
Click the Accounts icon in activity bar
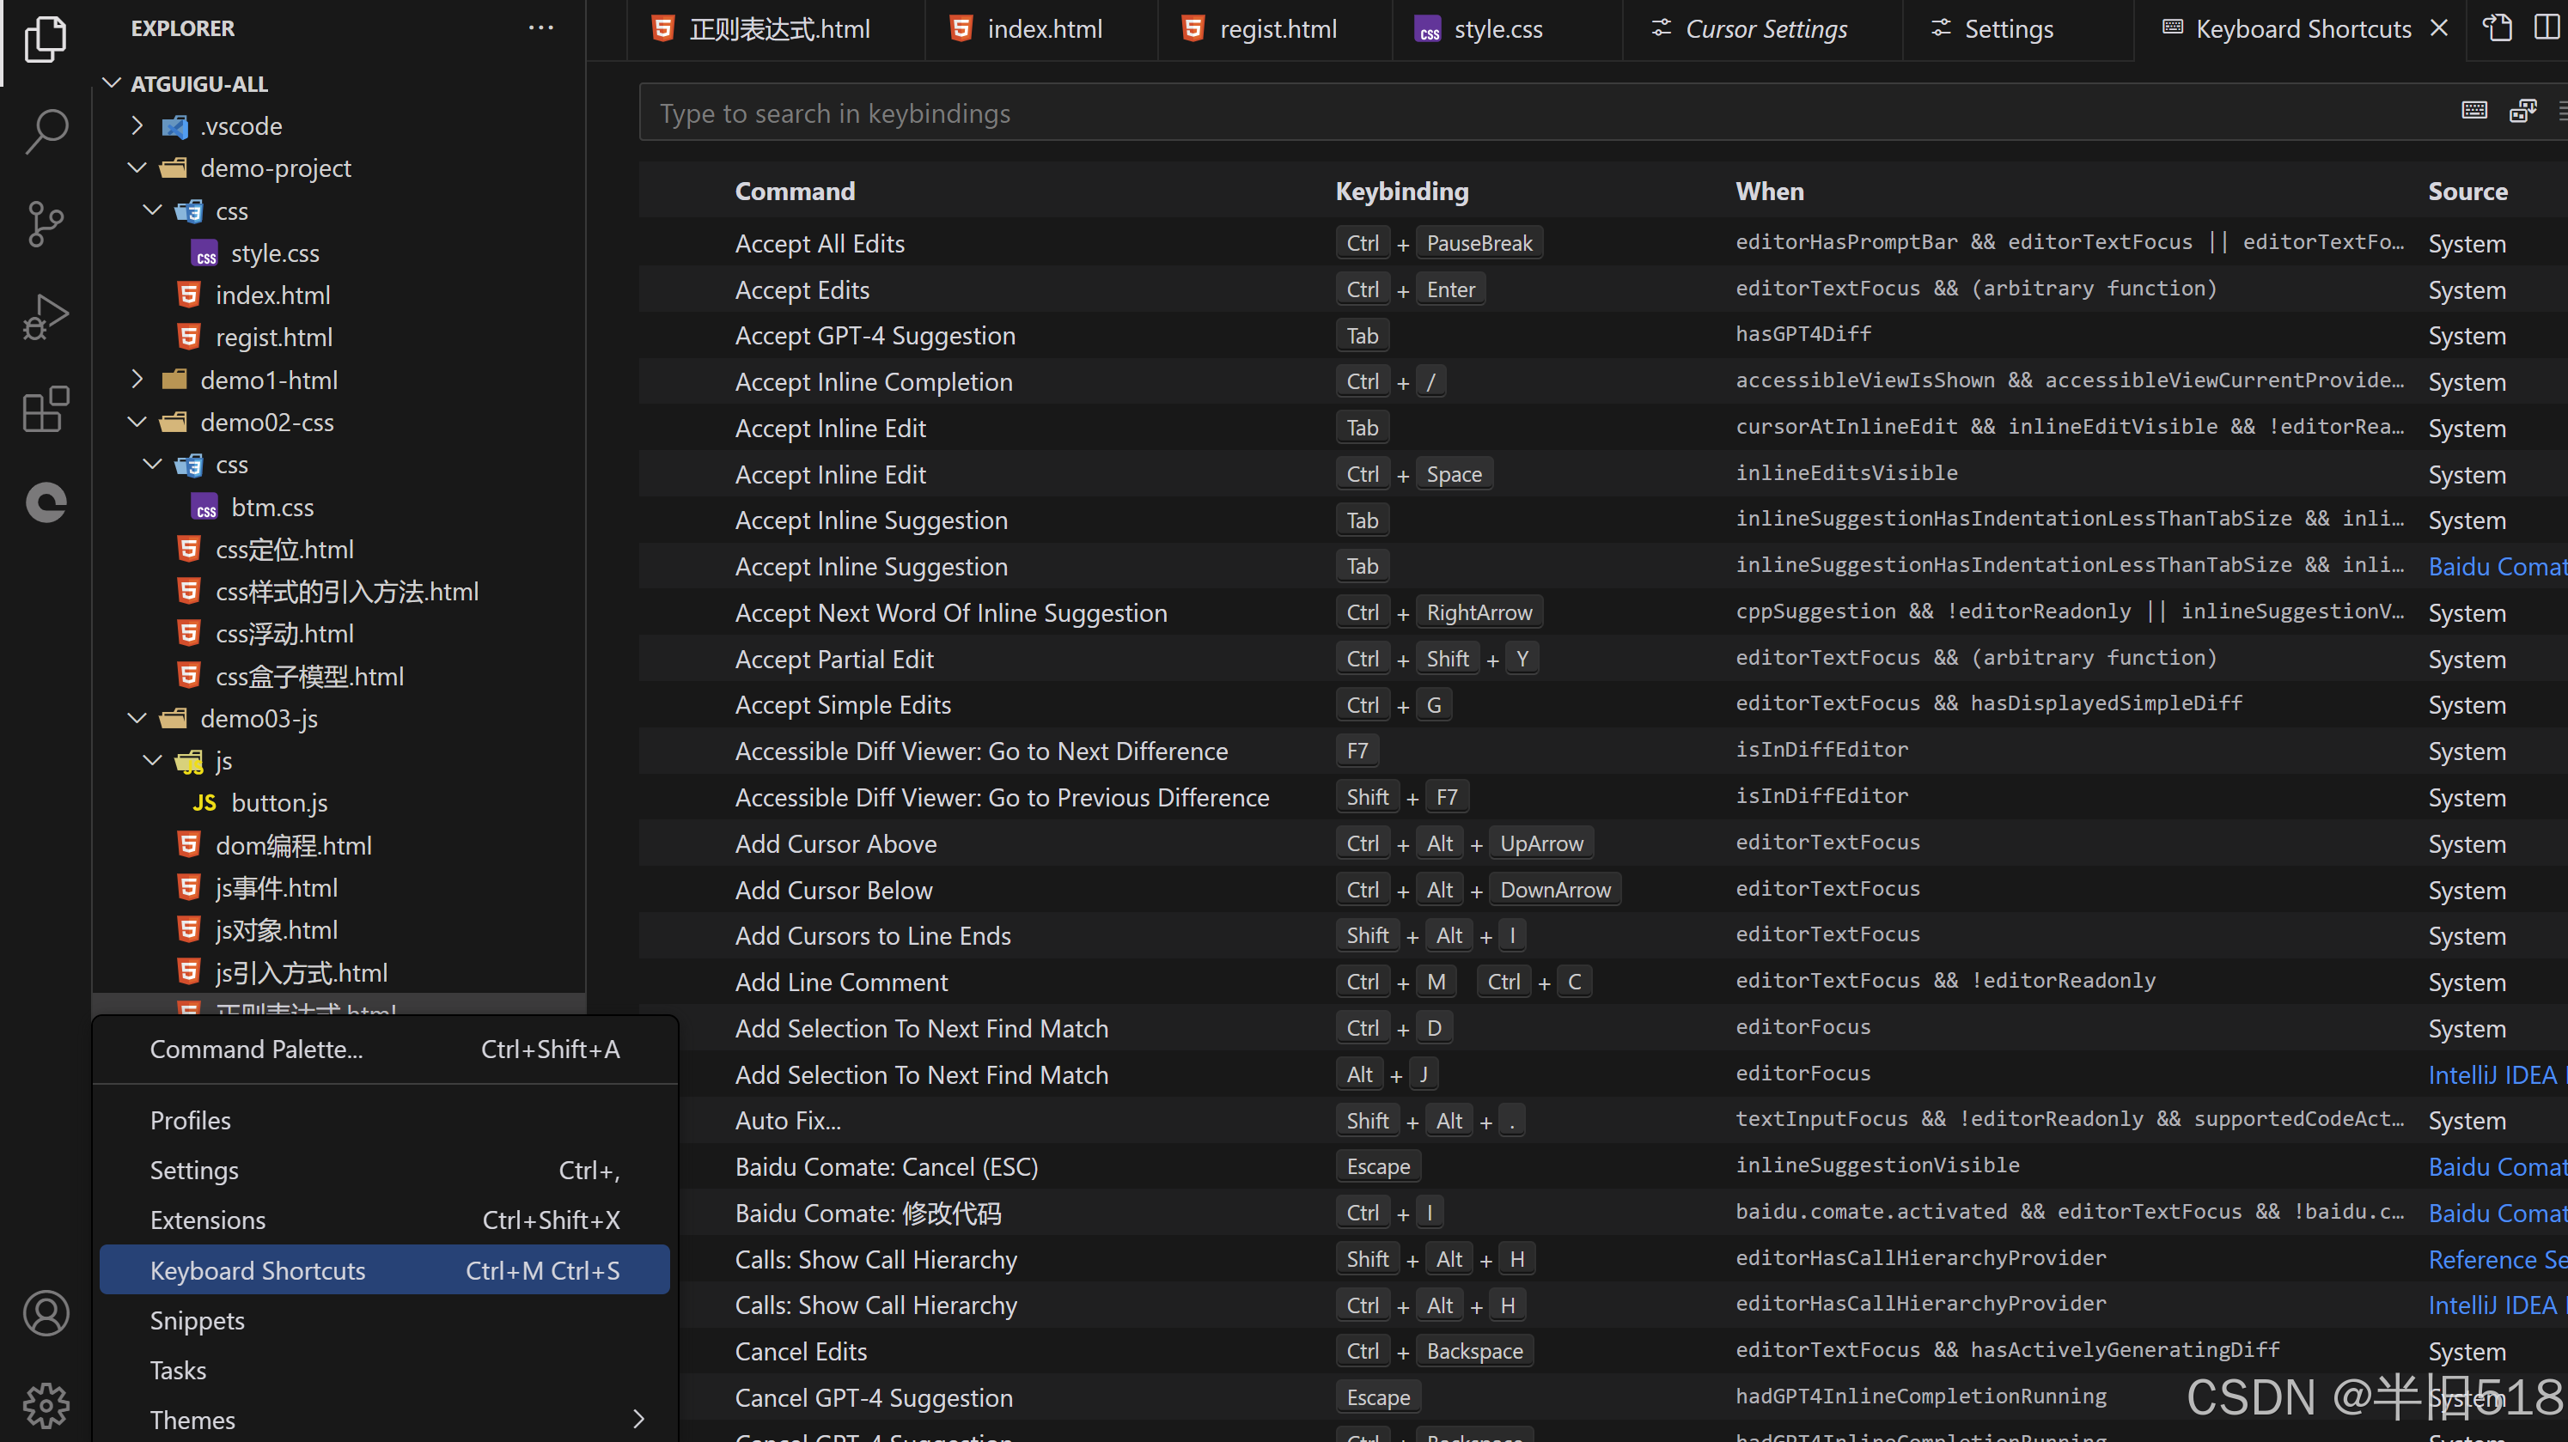tap(46, 1313)
